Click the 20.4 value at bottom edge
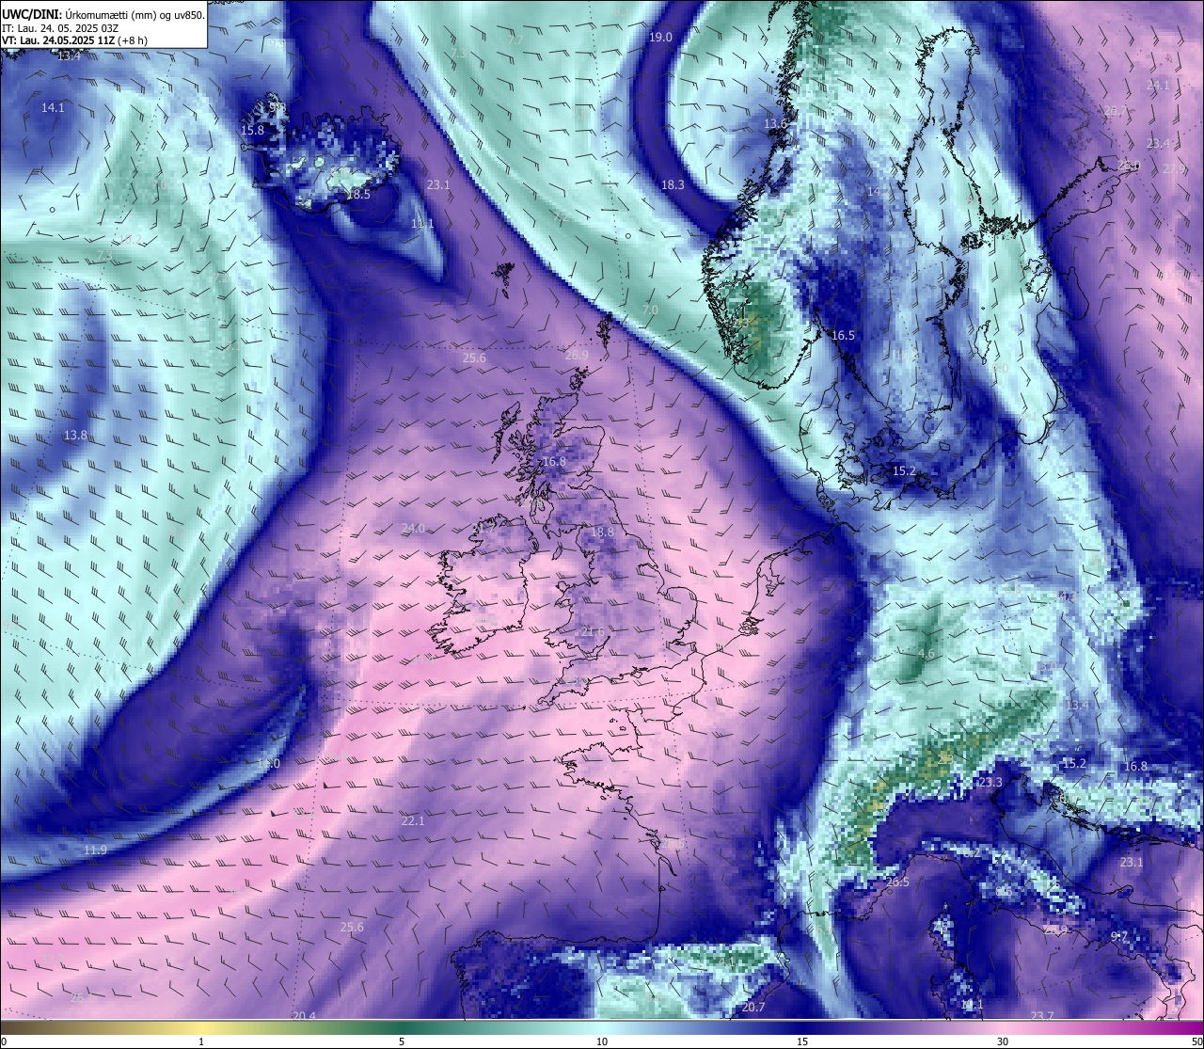This screenshot has width=1204, height=1049. click(304, 1016)
